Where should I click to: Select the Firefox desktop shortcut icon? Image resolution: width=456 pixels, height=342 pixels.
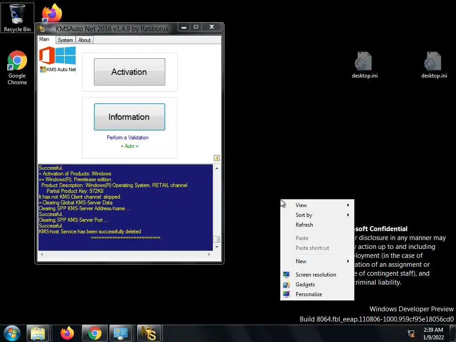tap(52, 13)
